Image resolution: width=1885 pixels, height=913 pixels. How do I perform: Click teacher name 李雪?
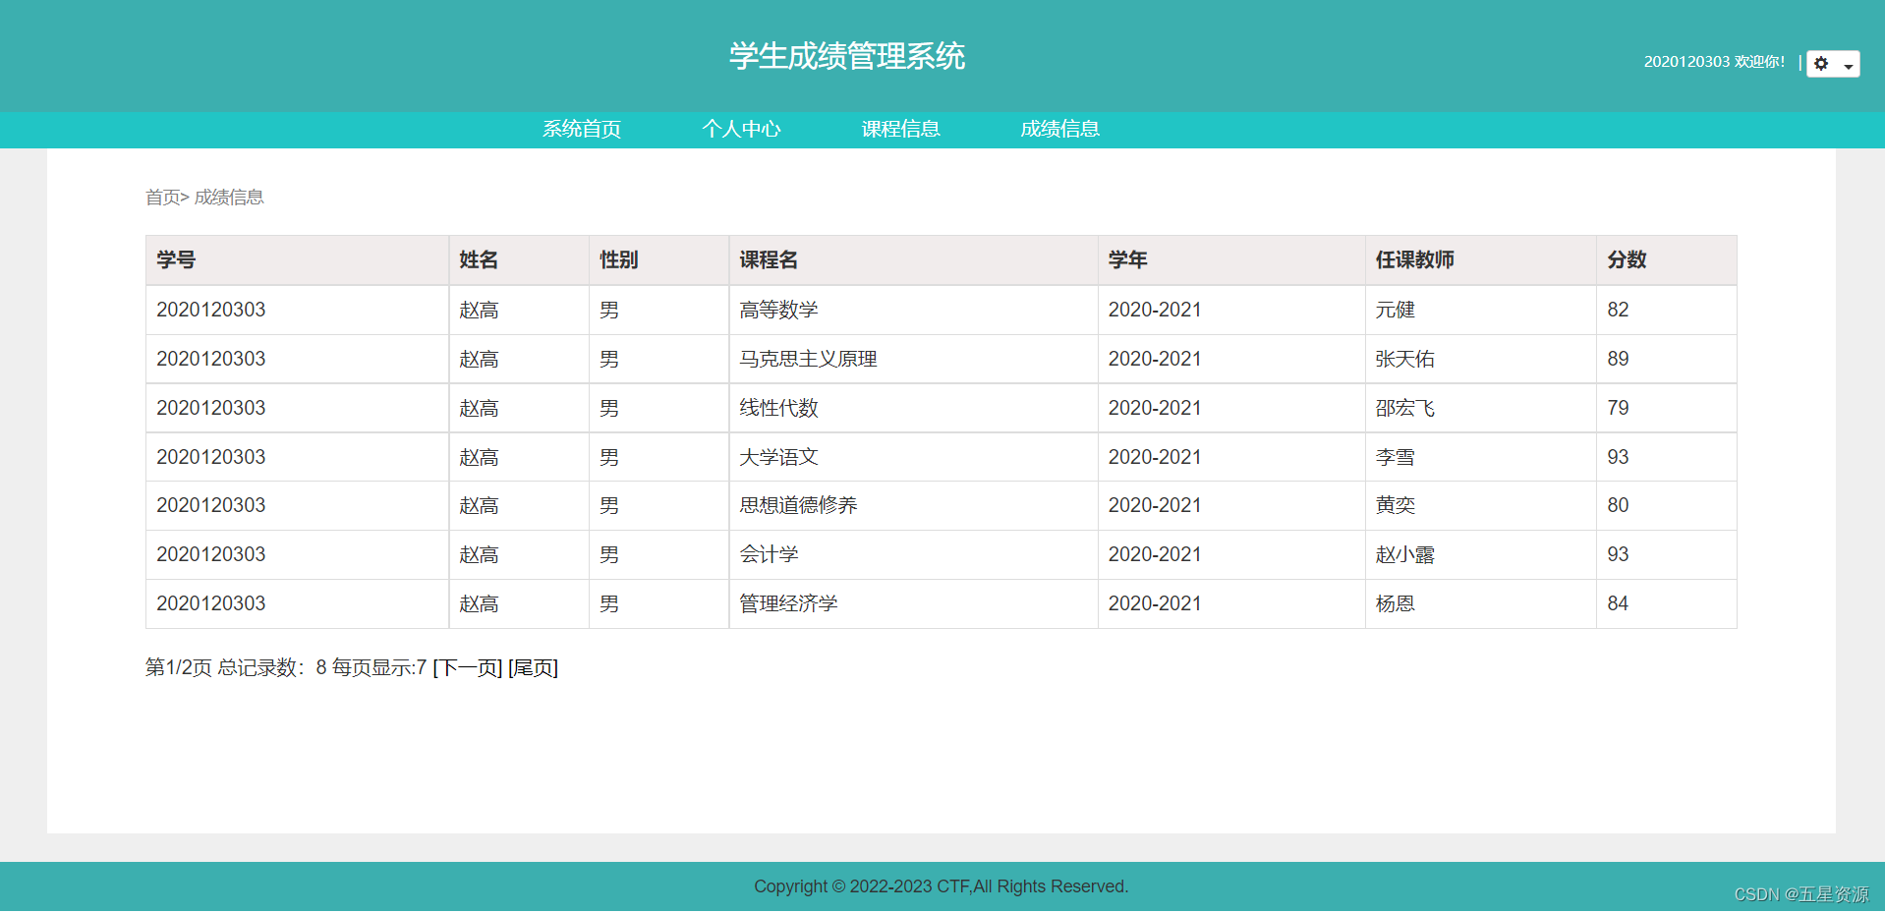click(1395, 458)
